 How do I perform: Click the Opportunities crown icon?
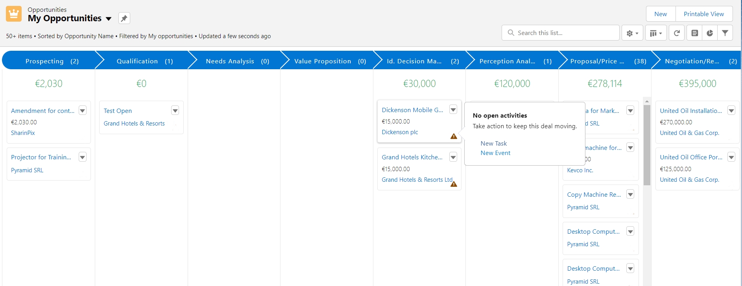pos(14,14)
